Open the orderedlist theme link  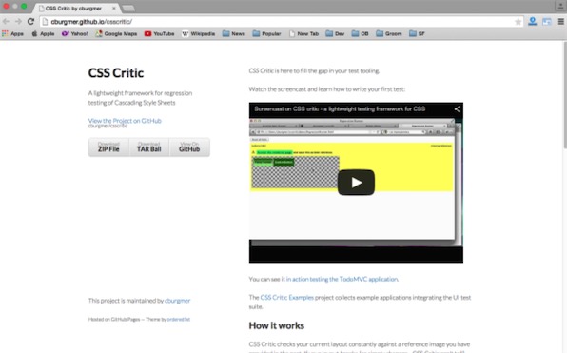click(x=179, y=320)
